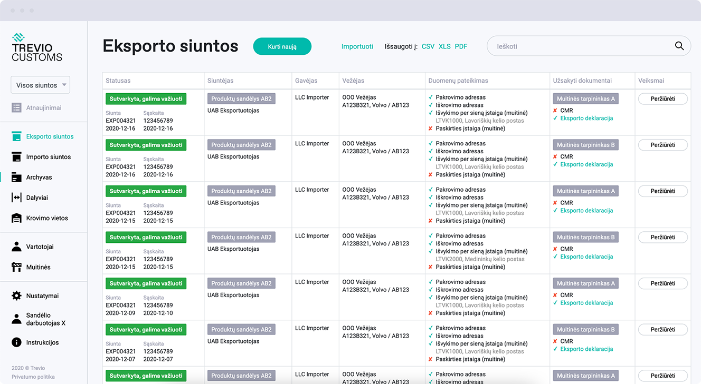Viewport: 701px width, 384px height.
Task: Click the Statusas column header
Action: click(118, 81)
